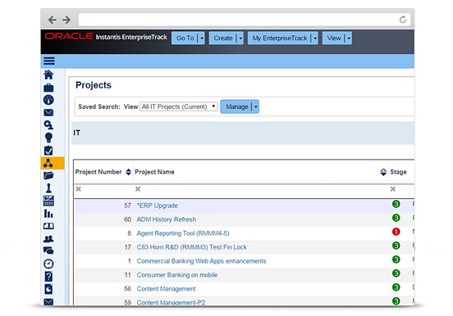
Task: Sort by the Project Name arrows
Action: pos(383,172)
